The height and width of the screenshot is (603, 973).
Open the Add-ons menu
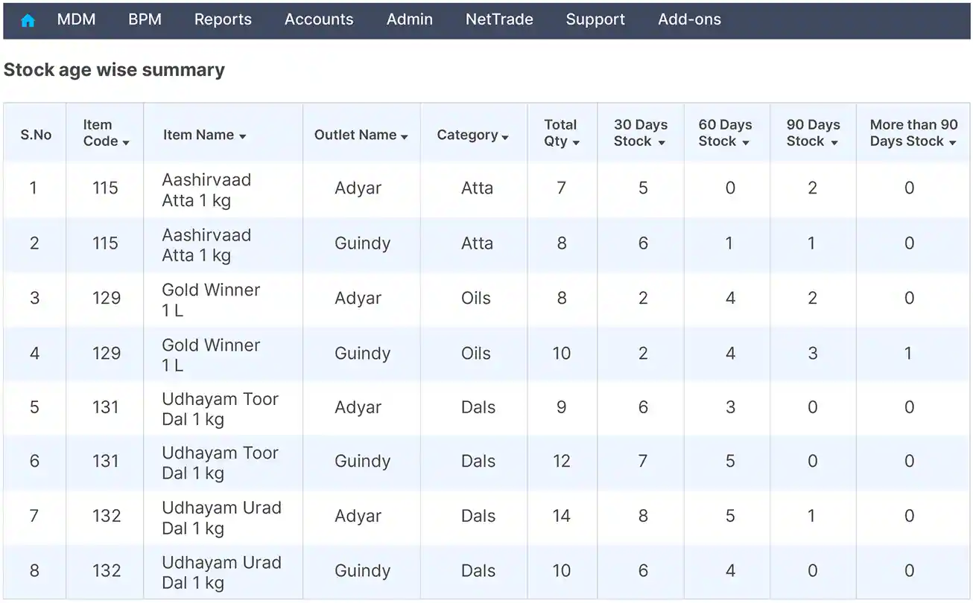point(689,19)
